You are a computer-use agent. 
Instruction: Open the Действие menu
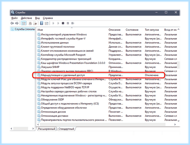(x=26, y=18)
